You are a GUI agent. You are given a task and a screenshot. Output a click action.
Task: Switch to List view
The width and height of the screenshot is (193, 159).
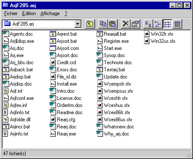coord(167,24)
